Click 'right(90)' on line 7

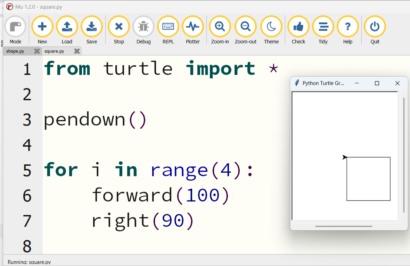[143, 221]
